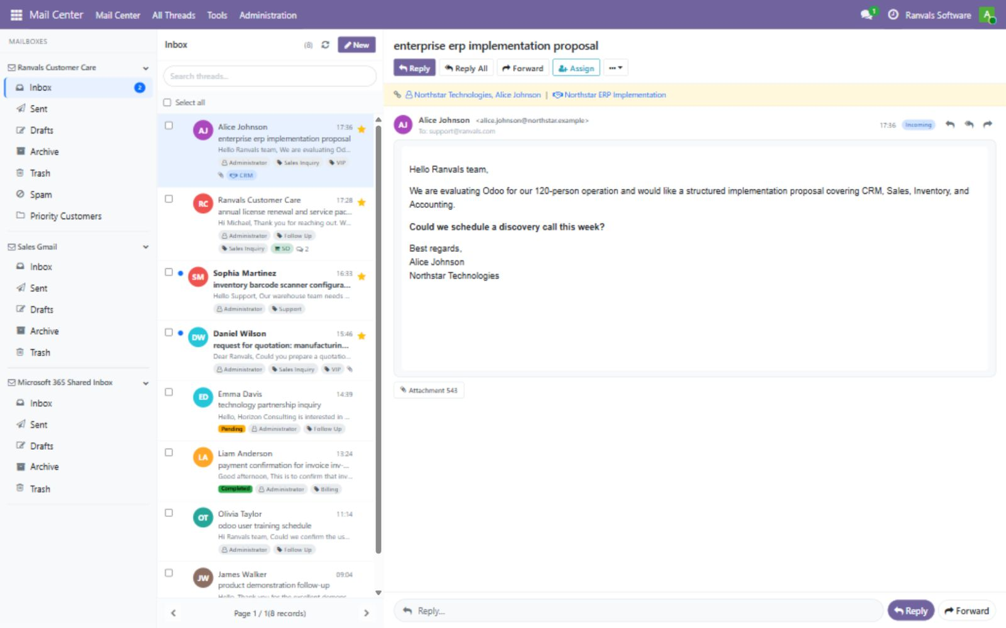Tick the Olivia Taylor thread checkbox
Screen dimensions: 1006x628
click(169, 512)
